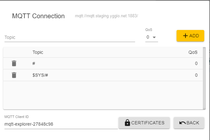Click the QoS column header
The width and height of the screenshot is (210, 140).
(193, 52)
